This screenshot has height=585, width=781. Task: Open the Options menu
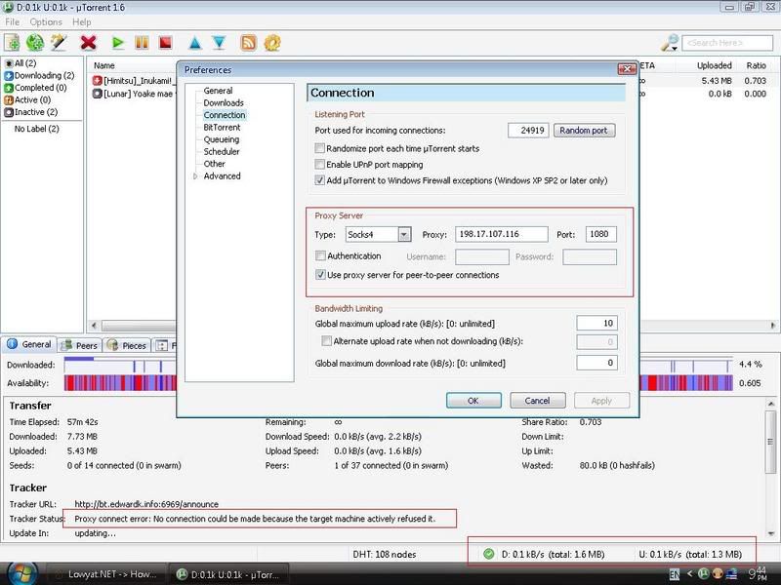tap(46, 21)
